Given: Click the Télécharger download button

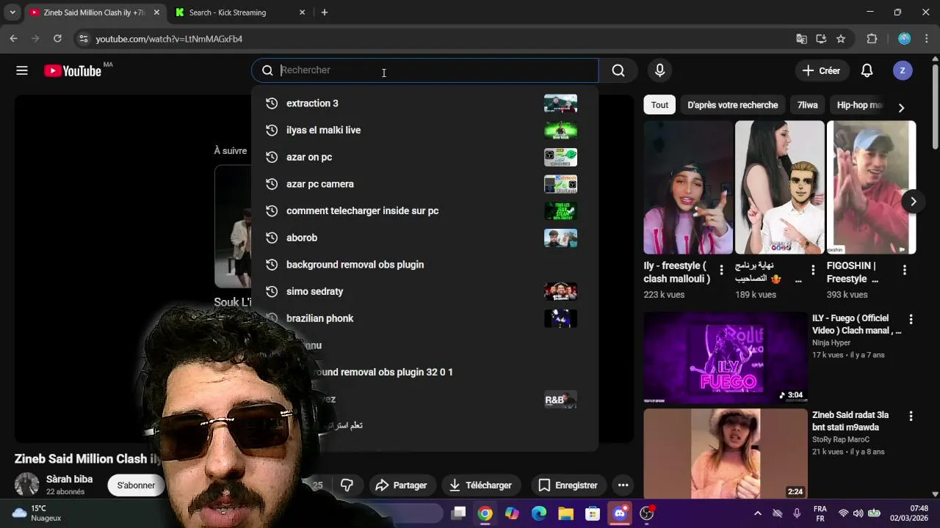Looking at the screenshot, I should [480, 485].
